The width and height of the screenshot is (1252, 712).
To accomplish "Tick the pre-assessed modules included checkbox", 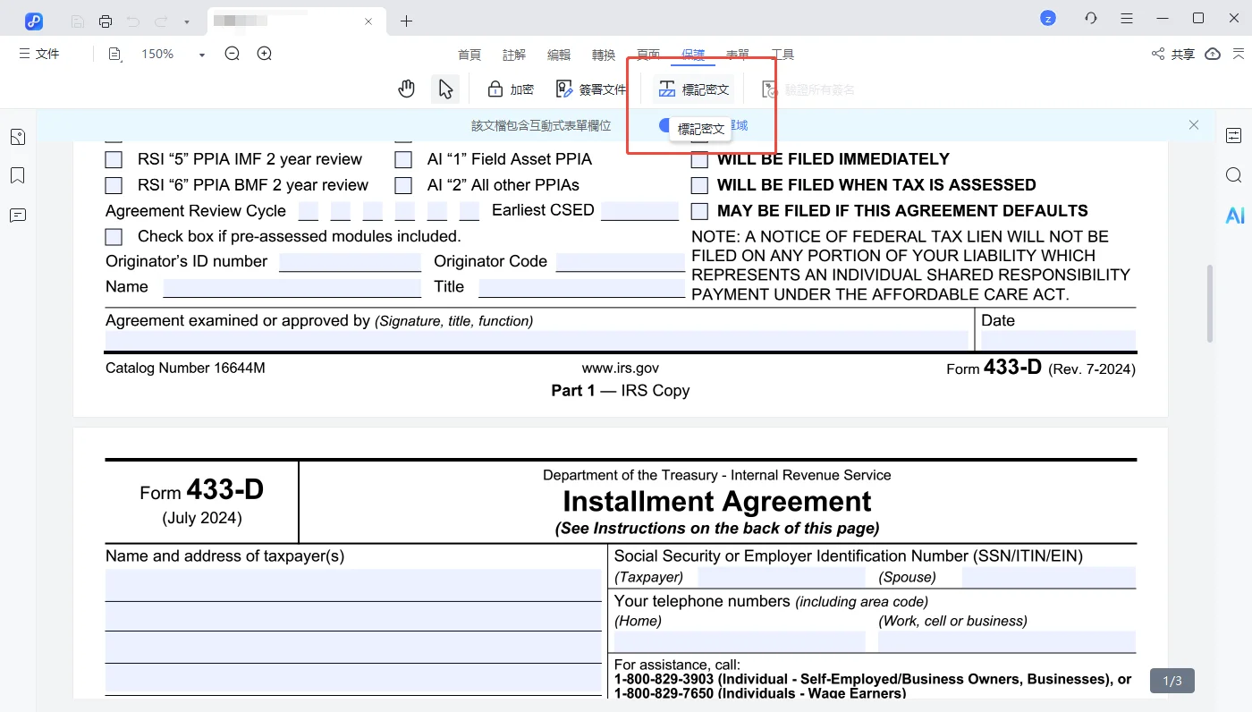I will pos(114,237).
